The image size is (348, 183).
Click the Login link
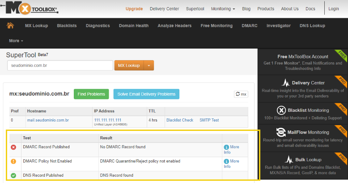coord(334,9)
